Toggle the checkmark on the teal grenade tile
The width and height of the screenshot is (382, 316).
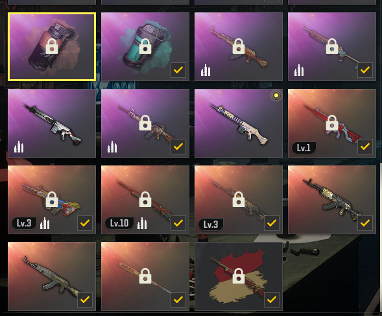pyautogui.click(x=178, y=70)
